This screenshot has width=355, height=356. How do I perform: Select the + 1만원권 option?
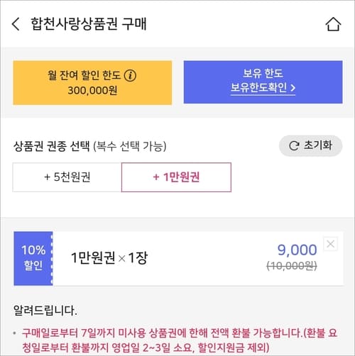176,177
